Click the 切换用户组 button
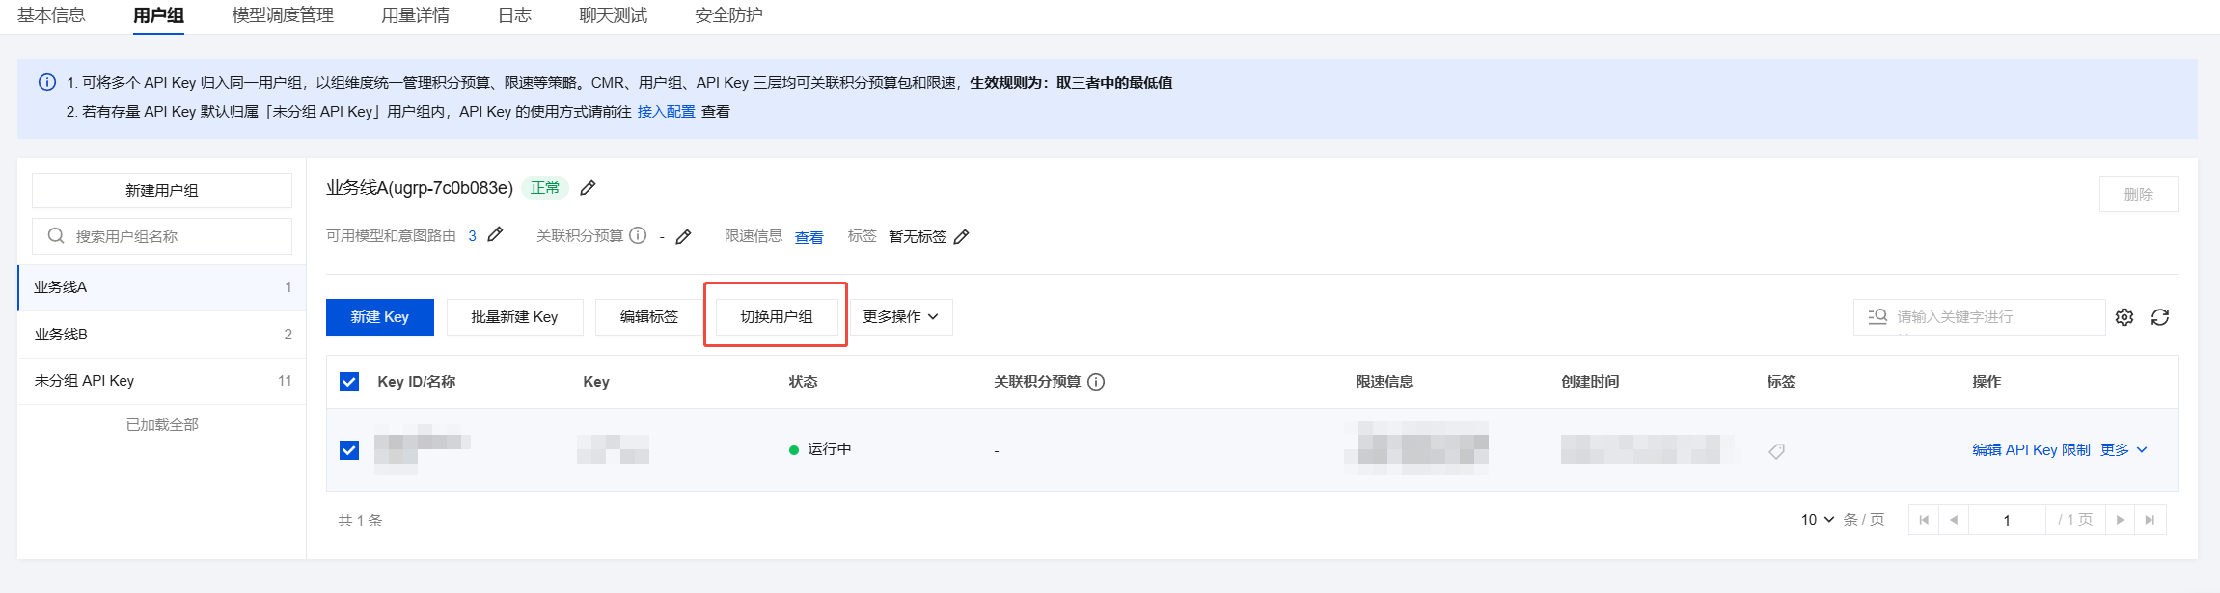 tap(777, 317)
